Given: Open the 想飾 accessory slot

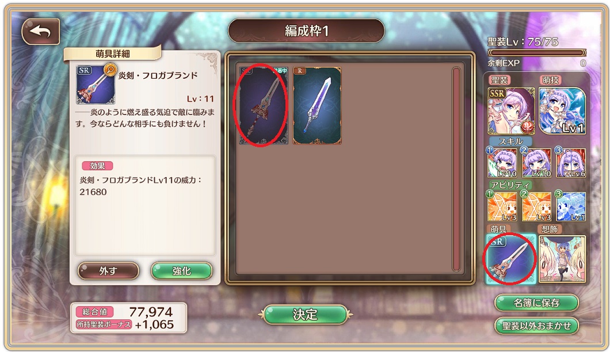Looking at the screenshot, I should click(562, 259).
